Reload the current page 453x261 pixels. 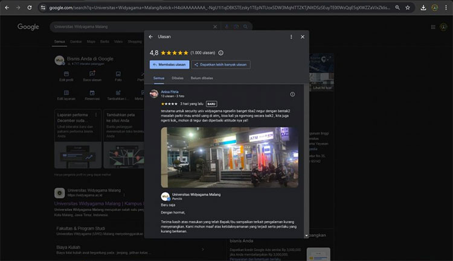pyautogui.click(x=30, y=8)
